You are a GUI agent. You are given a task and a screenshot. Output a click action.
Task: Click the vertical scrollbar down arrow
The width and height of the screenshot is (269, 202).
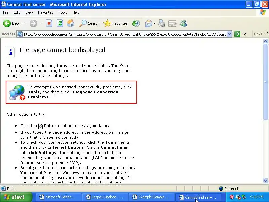tap(265, 180)
